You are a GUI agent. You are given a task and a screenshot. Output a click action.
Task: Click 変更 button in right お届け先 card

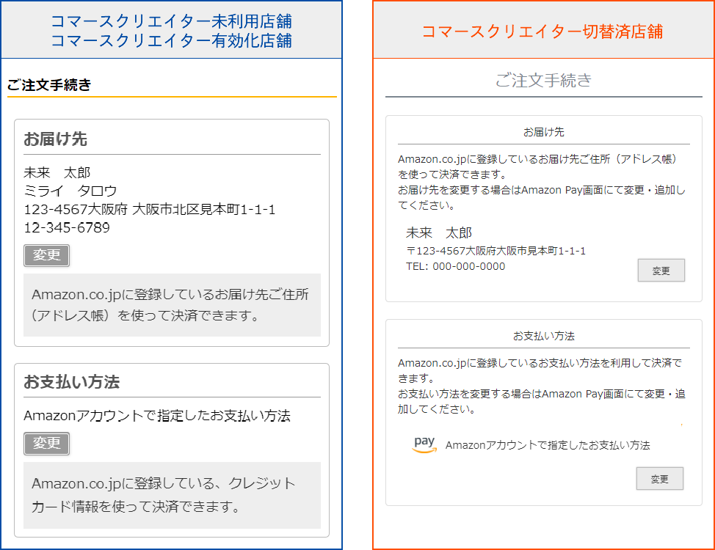coord(661,271)
